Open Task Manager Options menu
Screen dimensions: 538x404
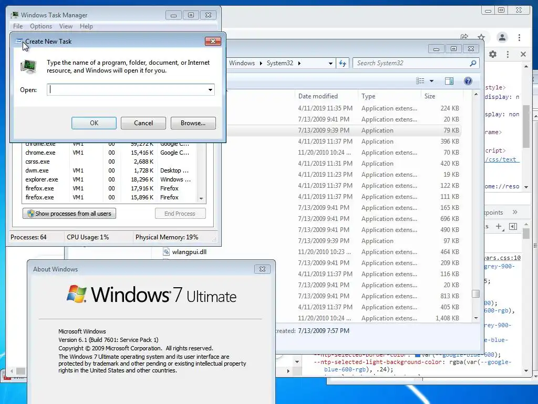point(41,26)
